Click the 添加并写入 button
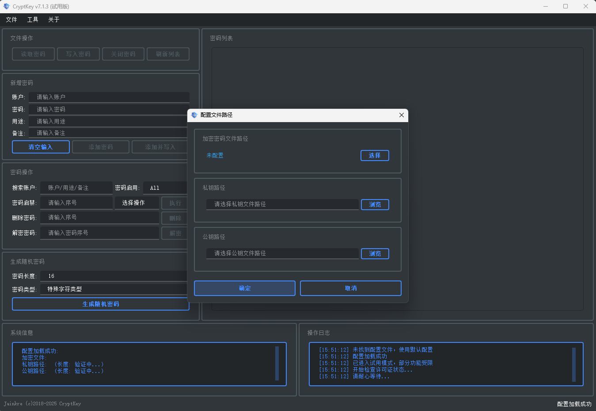The width and height of the screenshot is (596, 411). pos(159,147)
